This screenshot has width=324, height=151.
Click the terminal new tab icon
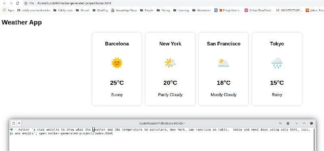click(x=13, y=123)
